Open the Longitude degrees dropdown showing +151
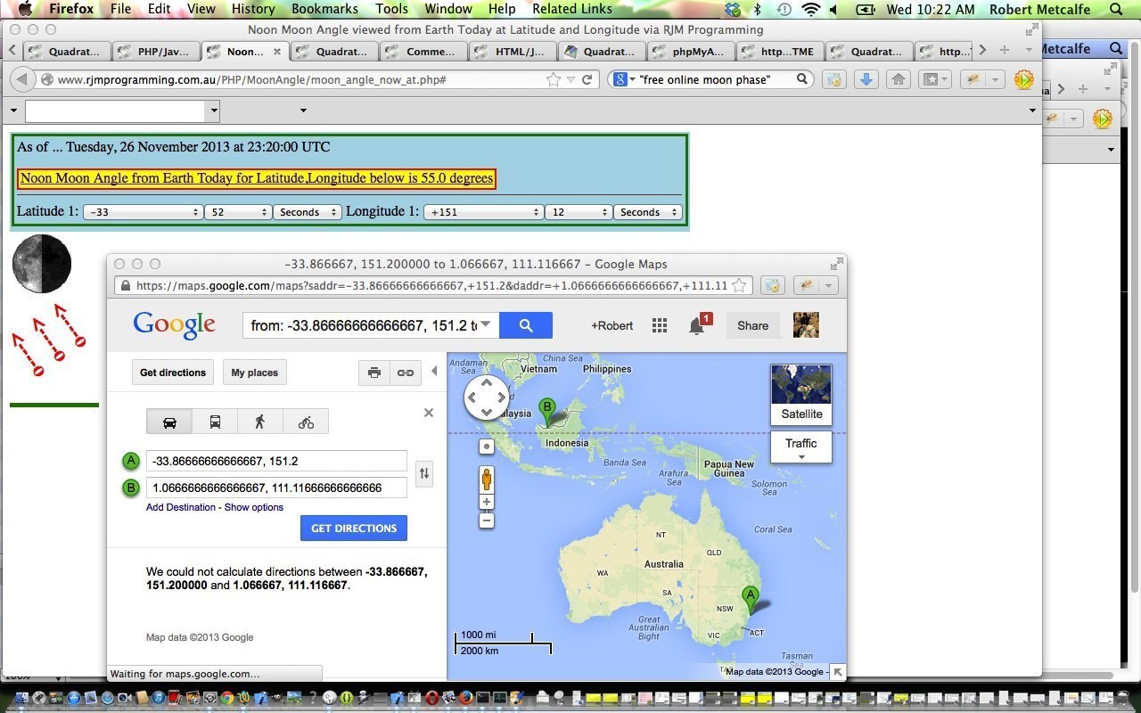 [483, 212]
